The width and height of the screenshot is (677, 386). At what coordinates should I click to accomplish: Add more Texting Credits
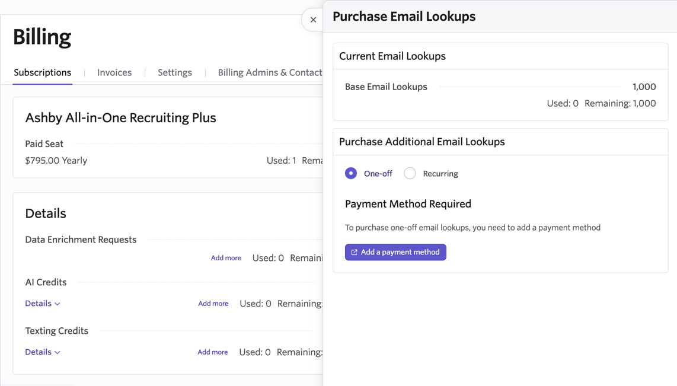[x=212, y=352]
